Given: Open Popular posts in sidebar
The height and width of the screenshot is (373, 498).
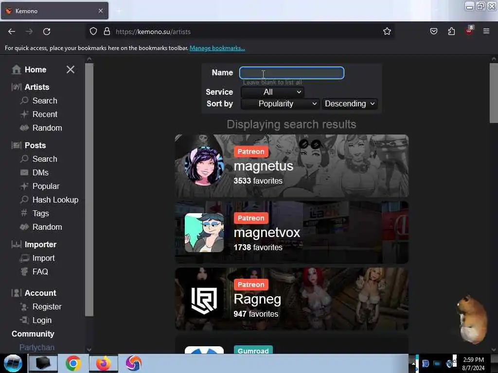Looking at the screenshot, I should 46,186.
